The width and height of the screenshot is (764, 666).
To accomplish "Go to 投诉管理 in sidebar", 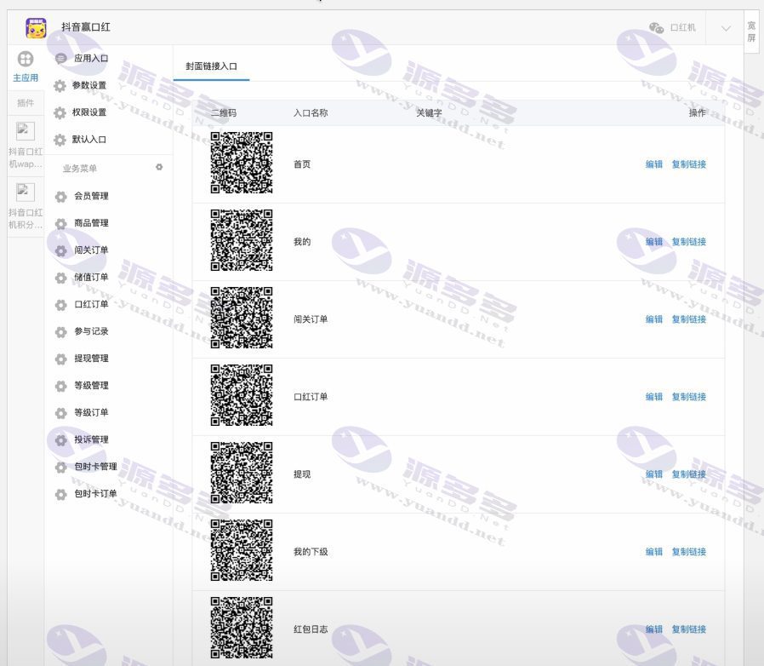I will [x=91, y=439].
